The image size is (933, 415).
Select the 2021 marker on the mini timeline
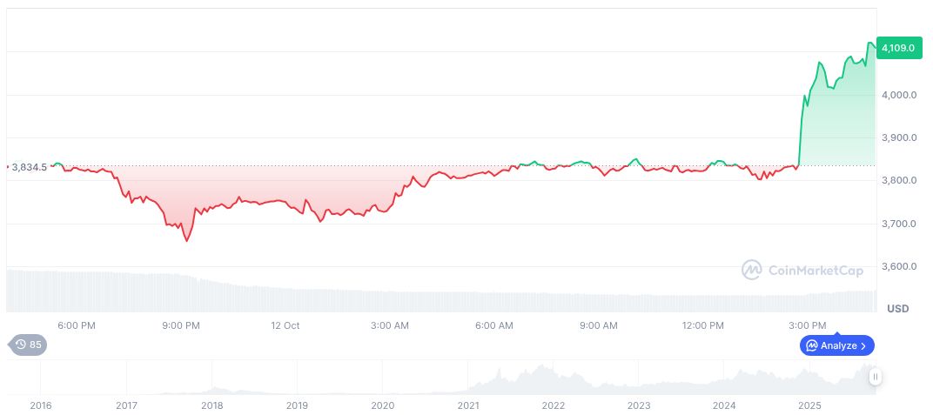(x=468, y=405)
